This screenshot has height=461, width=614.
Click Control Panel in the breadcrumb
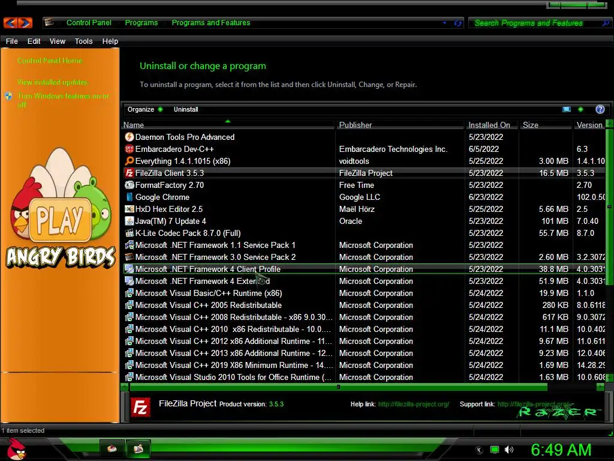click(89, 23)
